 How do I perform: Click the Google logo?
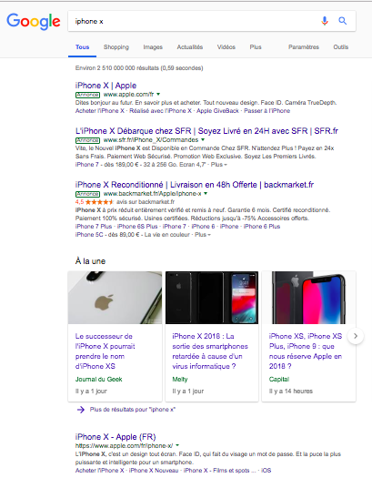click(x=34, y=21)
